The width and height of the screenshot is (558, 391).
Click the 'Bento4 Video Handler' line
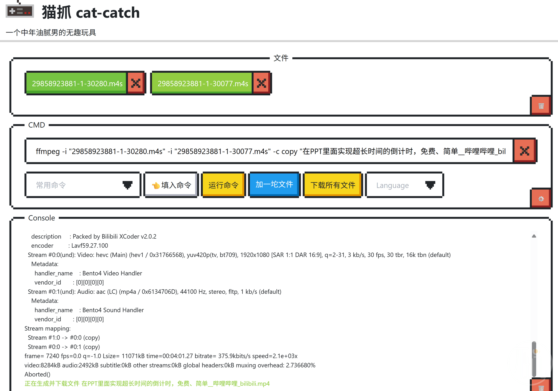(x=88, y=273)
